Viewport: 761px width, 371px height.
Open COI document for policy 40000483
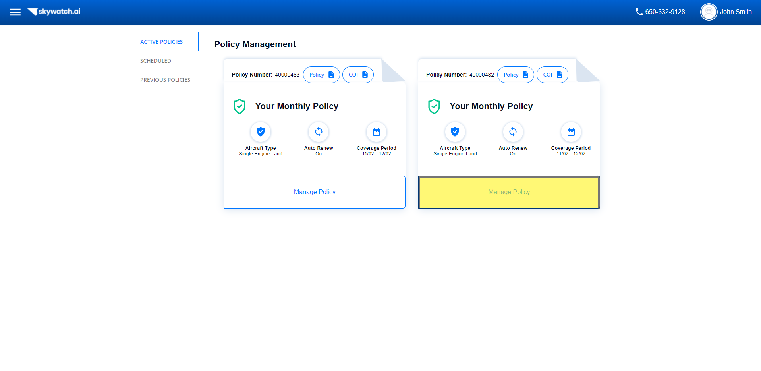[358, 75]
